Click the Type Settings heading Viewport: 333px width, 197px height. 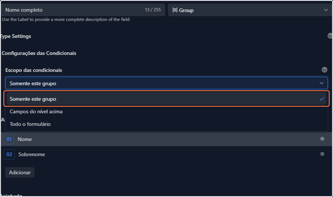click(x=16, y=36)
